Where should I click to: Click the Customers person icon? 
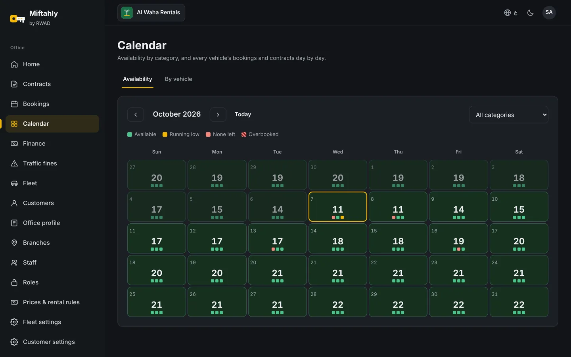pos(14,203)
